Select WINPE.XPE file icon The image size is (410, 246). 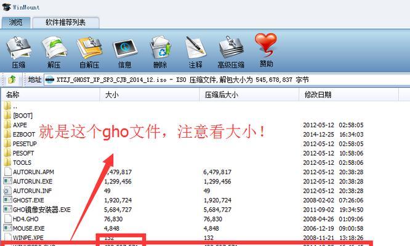pyautogui.click(x=8, y=237)
